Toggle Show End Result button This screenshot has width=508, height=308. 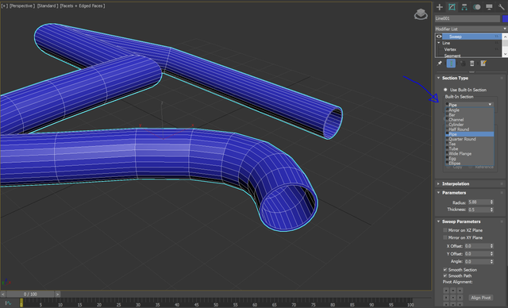(451, 64)
